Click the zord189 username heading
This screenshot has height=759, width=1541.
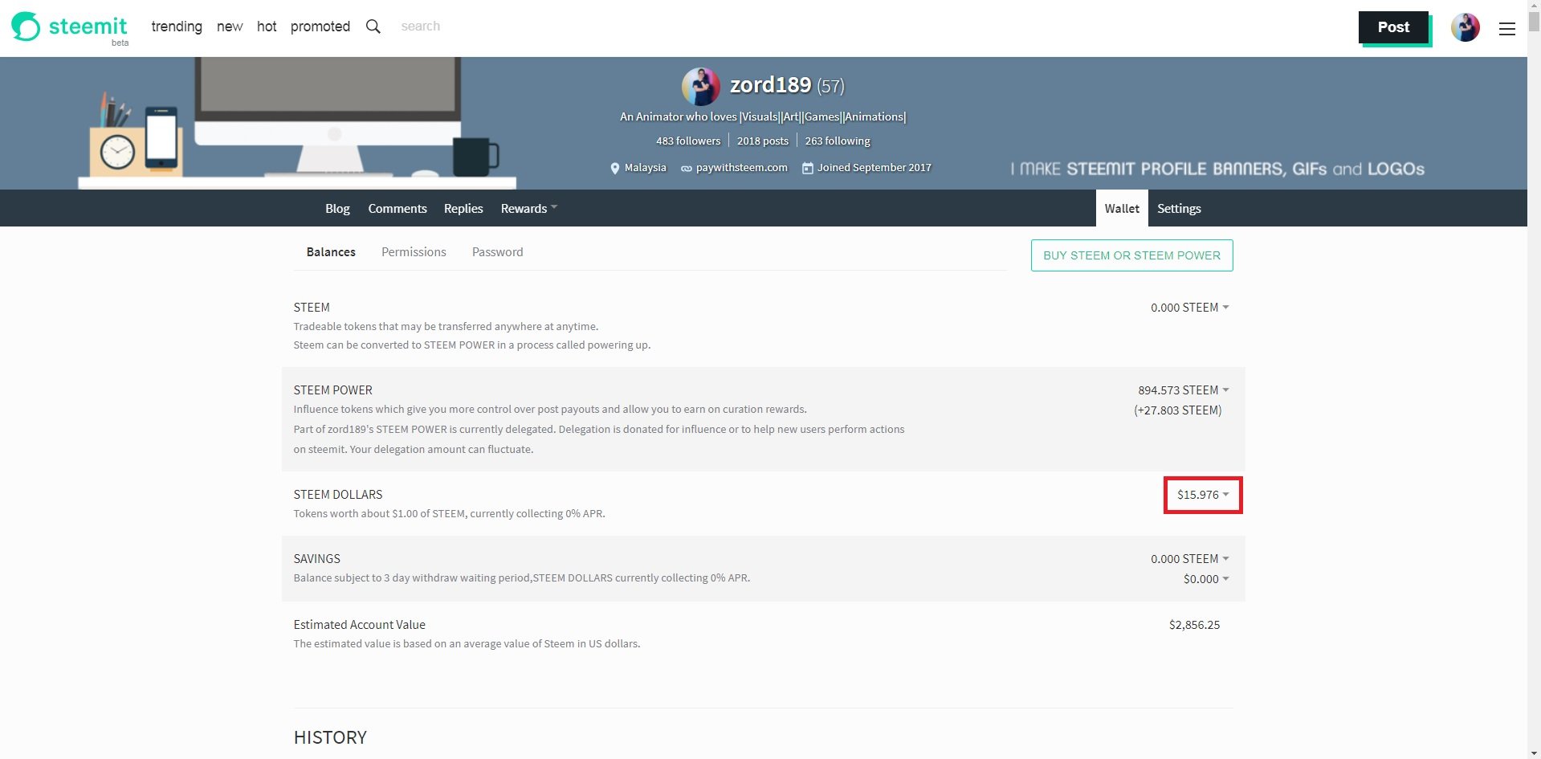click(x=770, y=85)
